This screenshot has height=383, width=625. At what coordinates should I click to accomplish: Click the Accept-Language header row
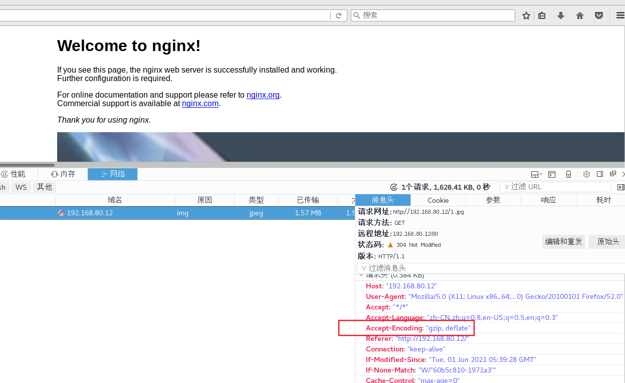coord(490,317)
